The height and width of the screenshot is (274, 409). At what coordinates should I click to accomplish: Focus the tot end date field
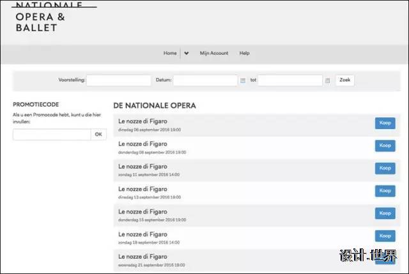(290, 80)
